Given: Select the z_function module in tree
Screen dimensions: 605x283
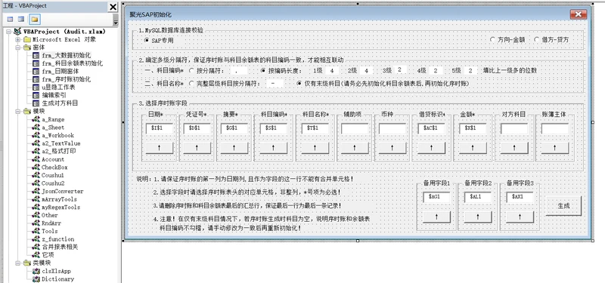Looking at the screenshot, I should tap(58, 239).
